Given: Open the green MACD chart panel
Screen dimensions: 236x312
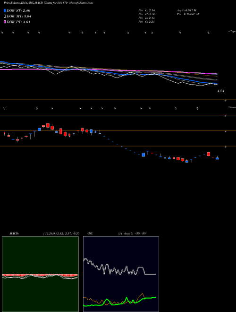Looking at the screenshot, I should tap(40, 274).
